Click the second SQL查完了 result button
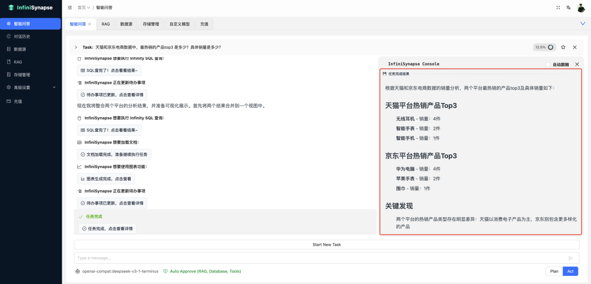This screenshot has height=284, width=591. coord(109,130)
